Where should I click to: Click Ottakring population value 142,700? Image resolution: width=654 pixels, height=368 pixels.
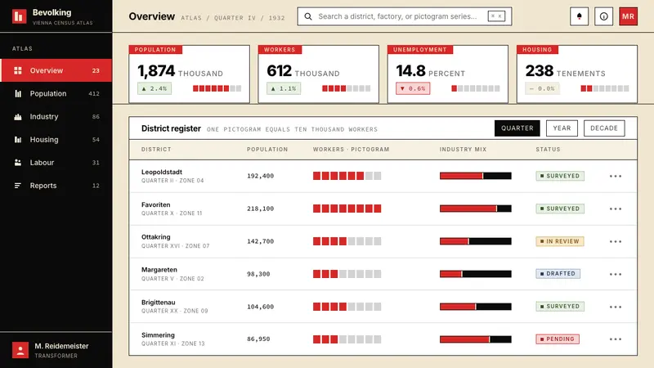[260, 241]
